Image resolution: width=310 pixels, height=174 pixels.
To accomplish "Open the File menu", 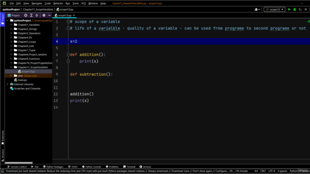I will pyautogui.click(x=12, y=3).
